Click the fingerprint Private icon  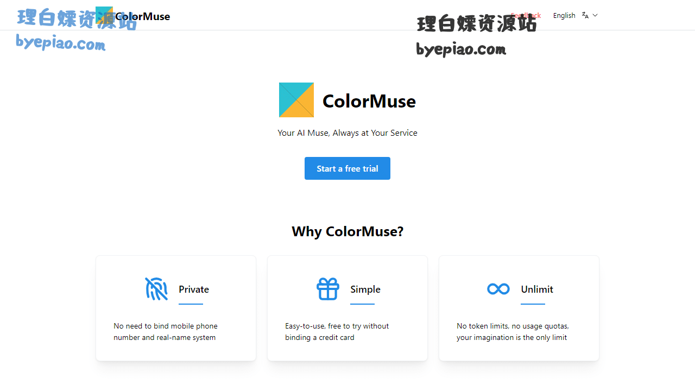156,289
